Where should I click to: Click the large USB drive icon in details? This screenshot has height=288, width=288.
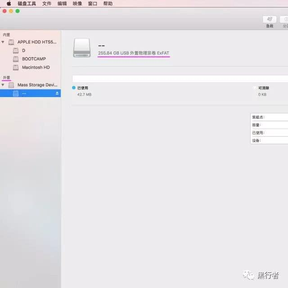(x=81, y=47)
